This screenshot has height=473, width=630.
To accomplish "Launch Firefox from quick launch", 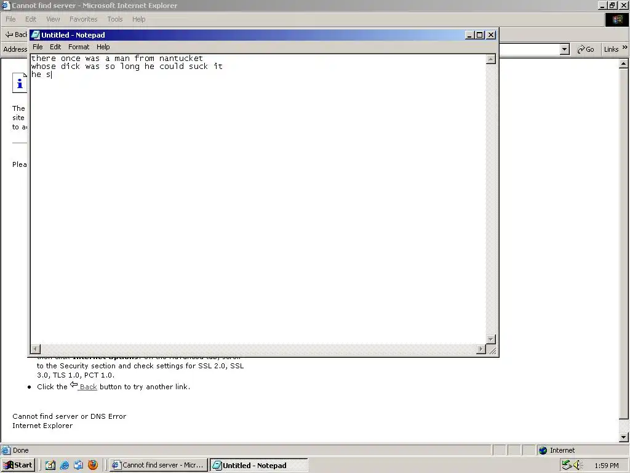I will [93, 465].
